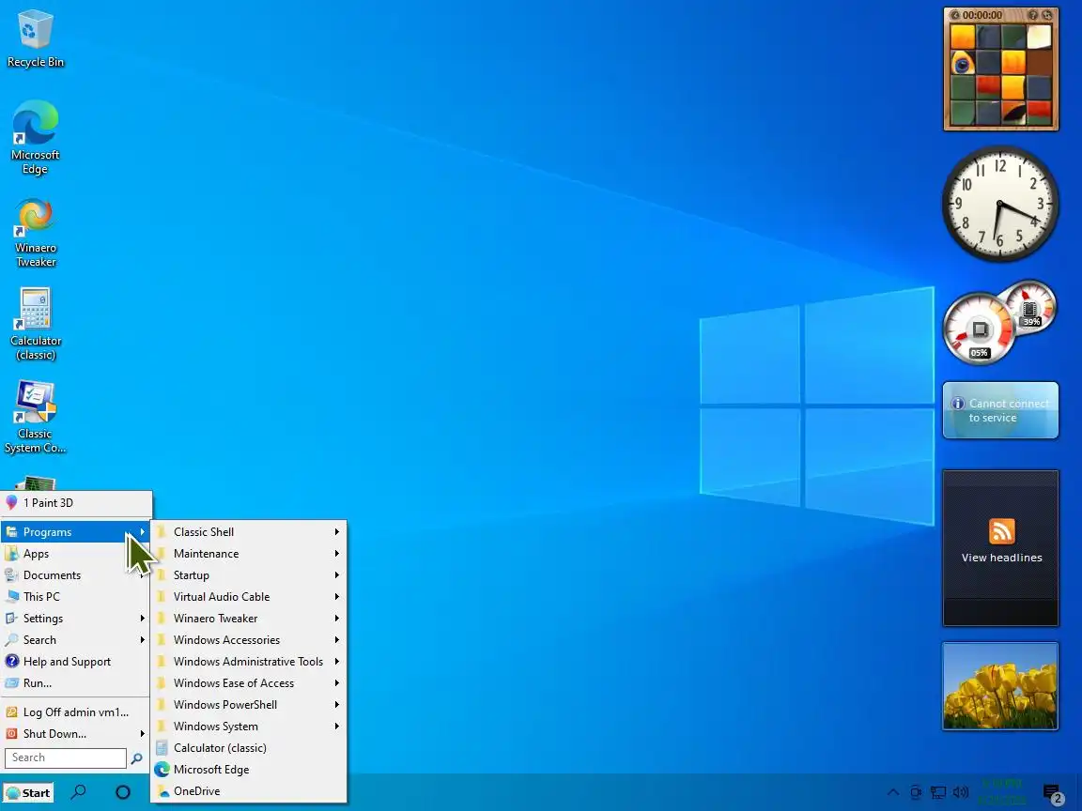Image resolution: width=1082 pixels, height=811 pixels.
Task: Click the Start button on the taskbar
Action: pyautogui.click(x=28, y=792)
